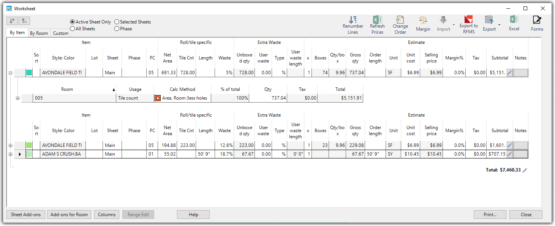
Task: Open the Change Order tool
Action: pos(400,20)
